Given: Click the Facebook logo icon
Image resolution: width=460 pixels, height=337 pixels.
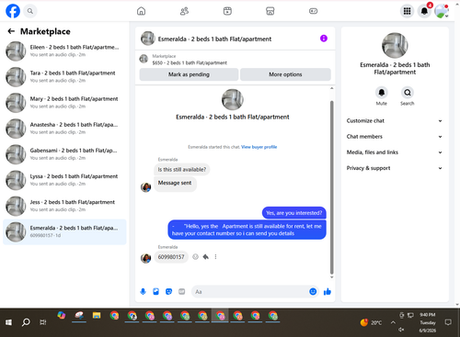Looking at the screenshot, I should tap(13, 11).
